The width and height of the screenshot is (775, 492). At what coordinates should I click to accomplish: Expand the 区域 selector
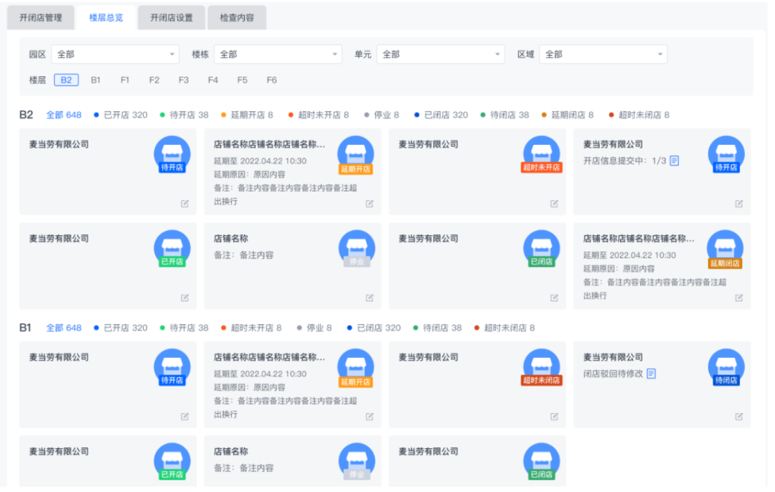603,54
